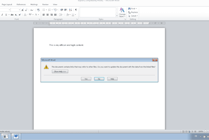This screenshot has width=209, height=140.
Task: Open the font size dropdown arrow
Action: coord(20,10)
